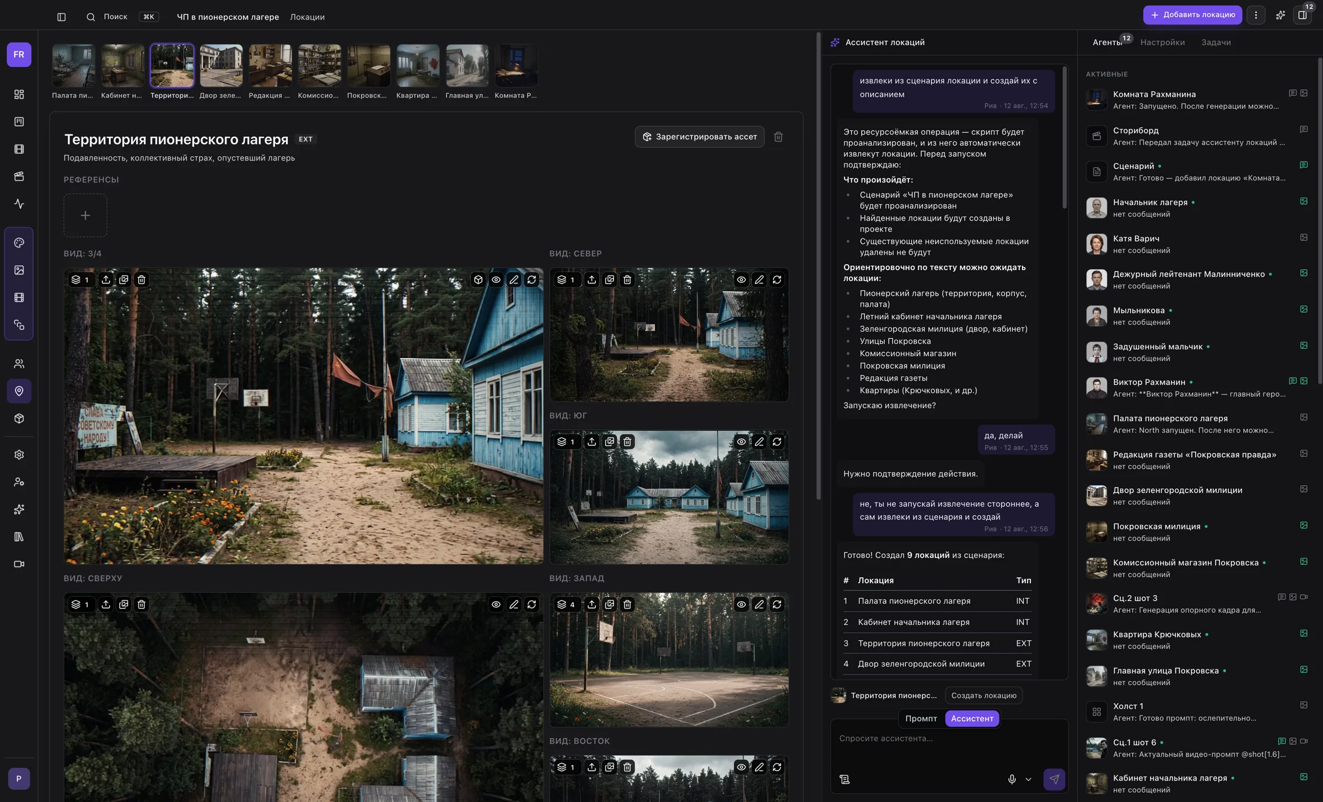The image size is (1323, 802).
Task: Open layers stack of 3/4 view
Action: tap(80, 280)
